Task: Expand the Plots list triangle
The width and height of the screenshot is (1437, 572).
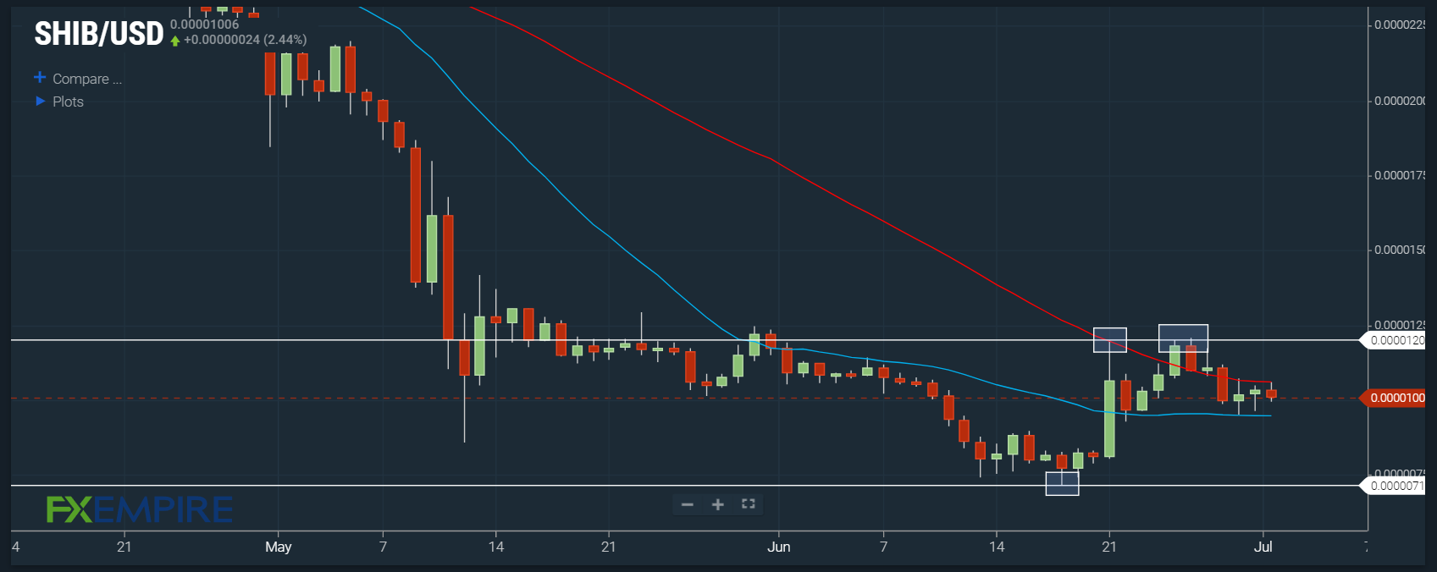Action: tap(40, 101)
